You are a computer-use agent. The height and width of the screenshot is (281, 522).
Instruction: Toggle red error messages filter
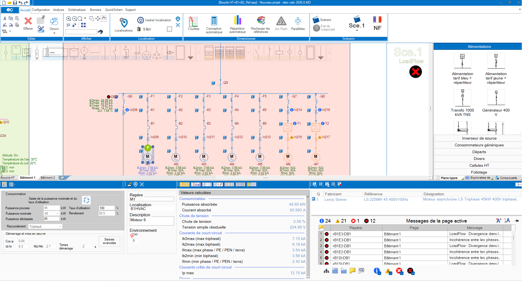(399, 271)
